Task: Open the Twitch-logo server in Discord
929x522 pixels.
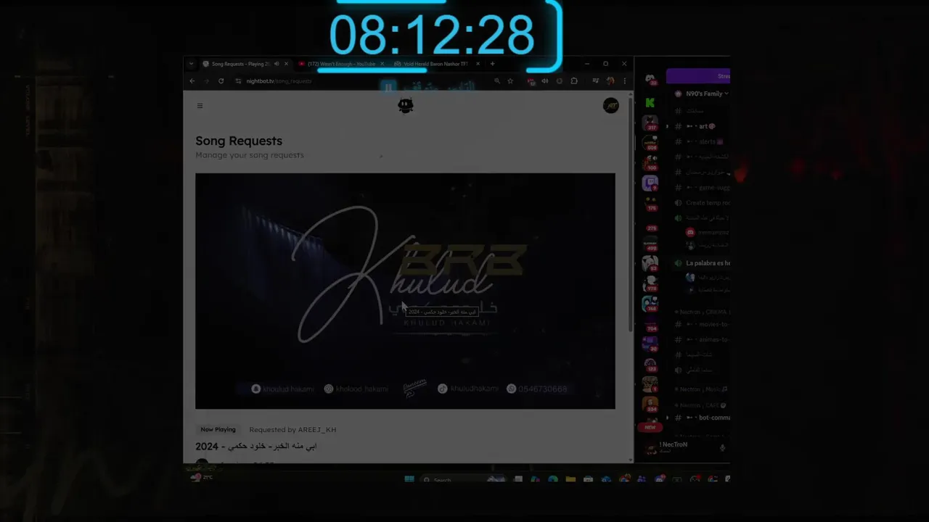Action: click(x=650, y=183)
